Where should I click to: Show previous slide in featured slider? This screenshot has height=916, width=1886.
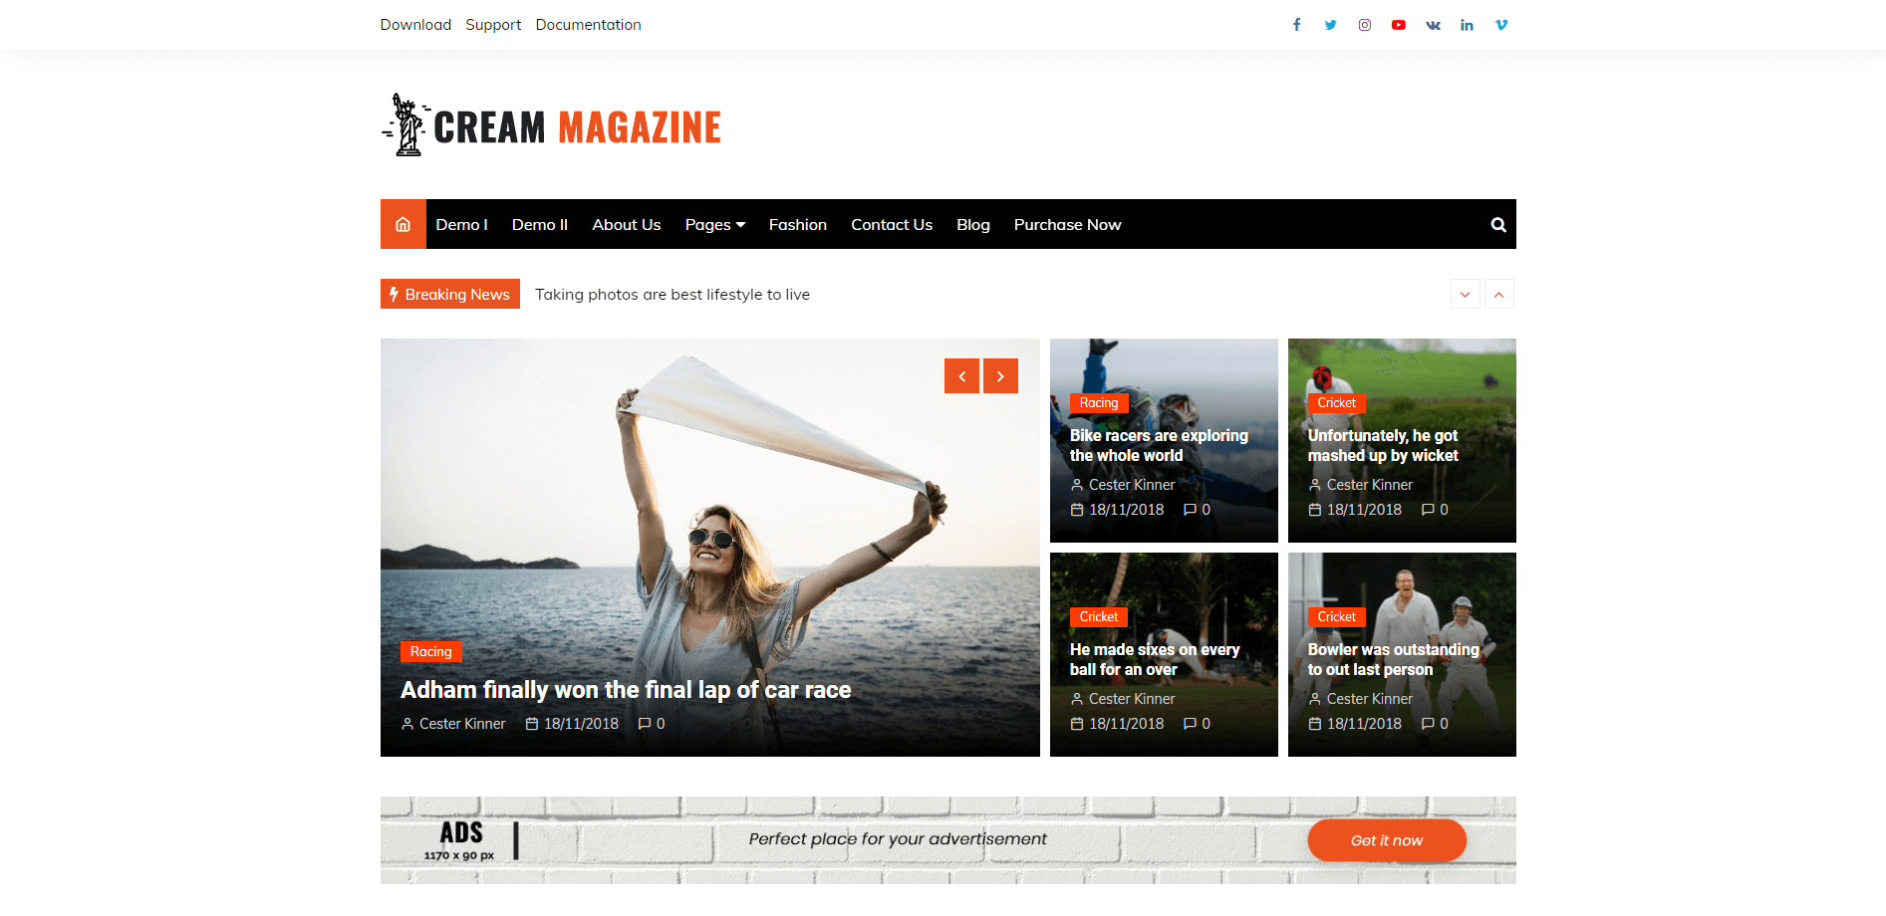click(961, 375)
